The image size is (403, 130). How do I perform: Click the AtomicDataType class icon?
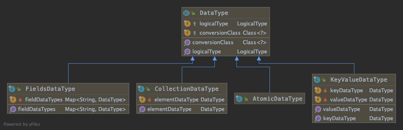[x=239, y=99]
